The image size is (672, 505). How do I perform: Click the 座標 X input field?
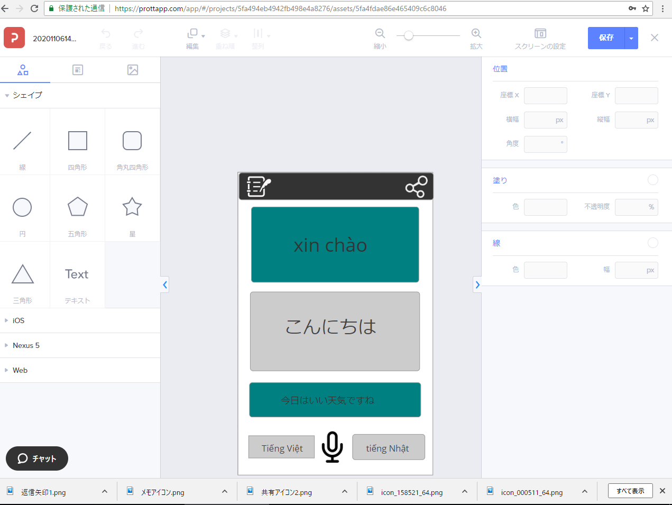[546, 96]
